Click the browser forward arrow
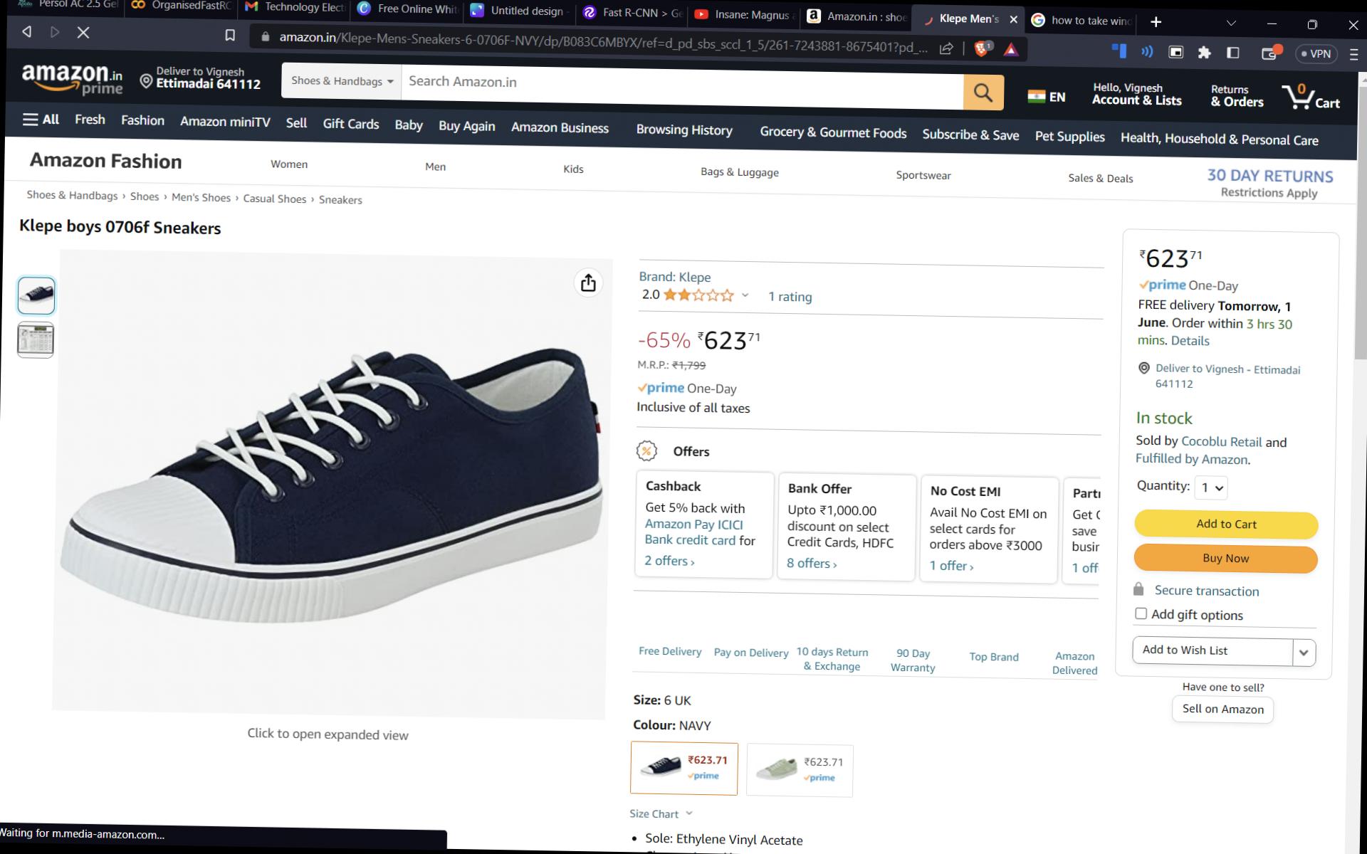The width and height of the screenshot is (1367, 854). pyautogui.click(x=55, y=32)
